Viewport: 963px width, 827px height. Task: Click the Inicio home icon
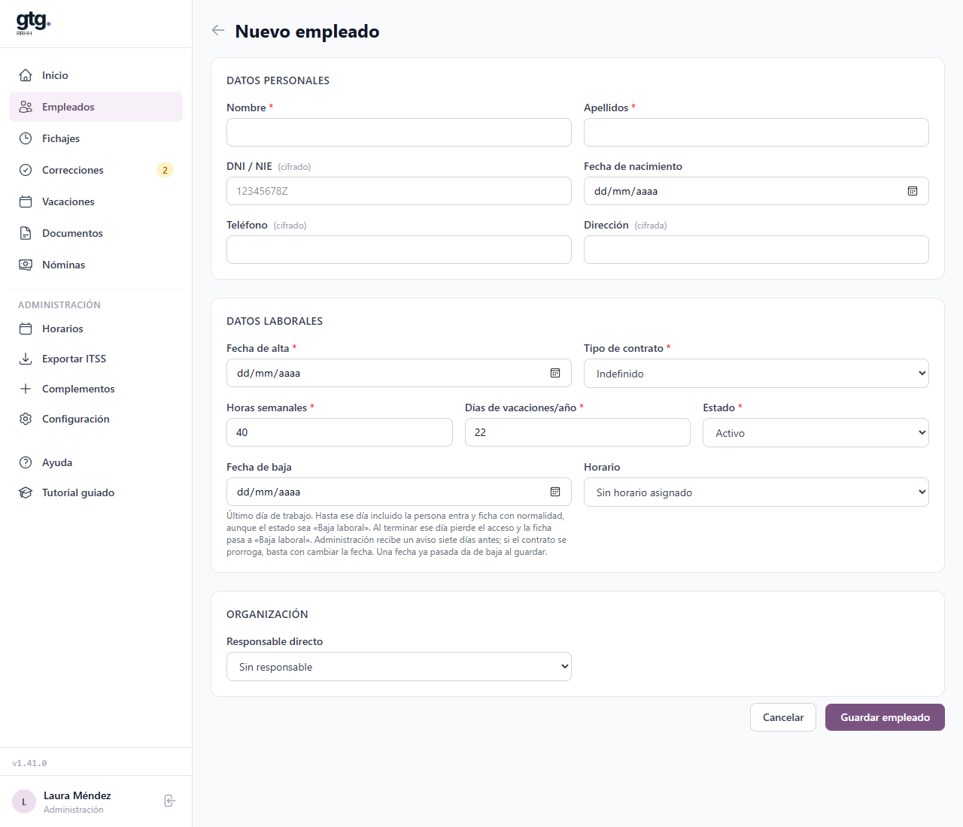pyautogui.click(x=26, y=75)
